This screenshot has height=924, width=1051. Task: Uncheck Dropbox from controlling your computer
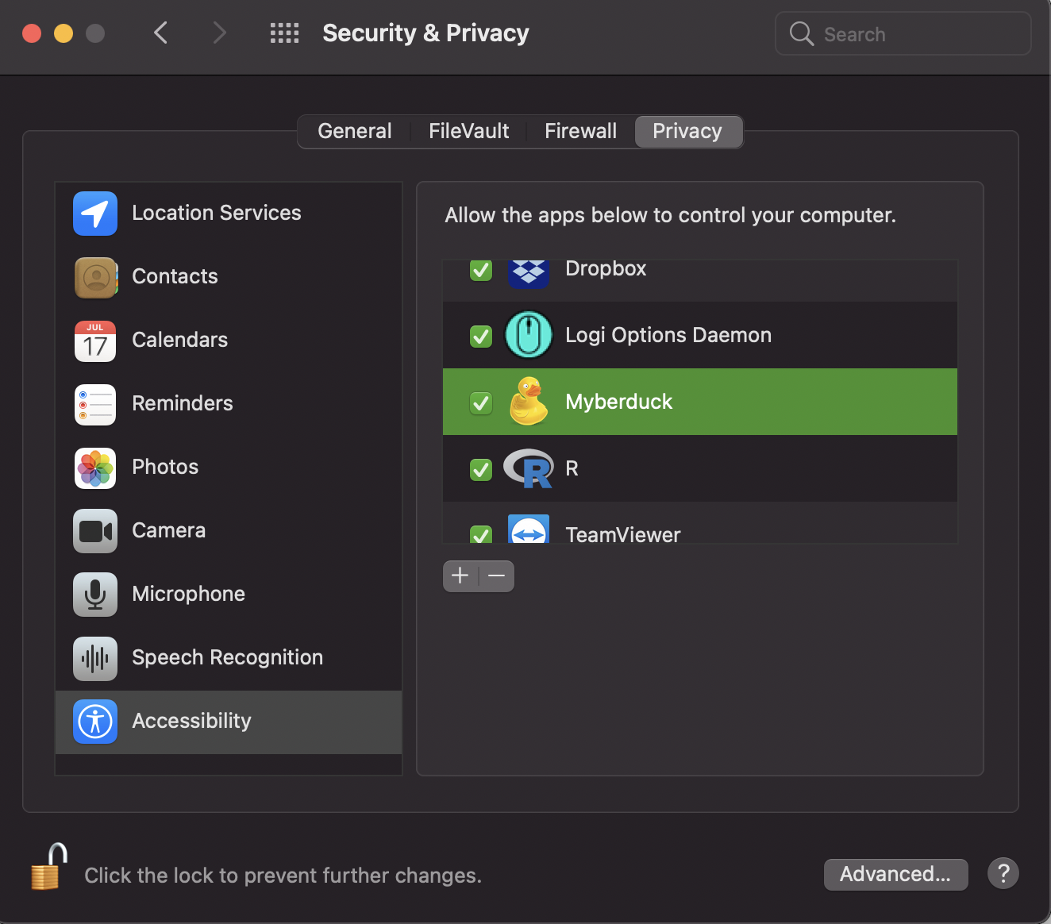click(480, 270)
